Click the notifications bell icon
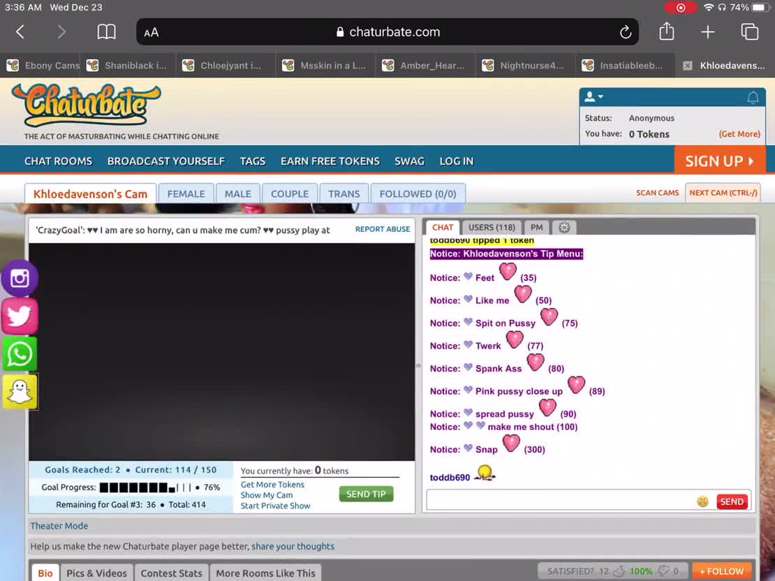This screenshot has height=581, width=775. [753, 98]
